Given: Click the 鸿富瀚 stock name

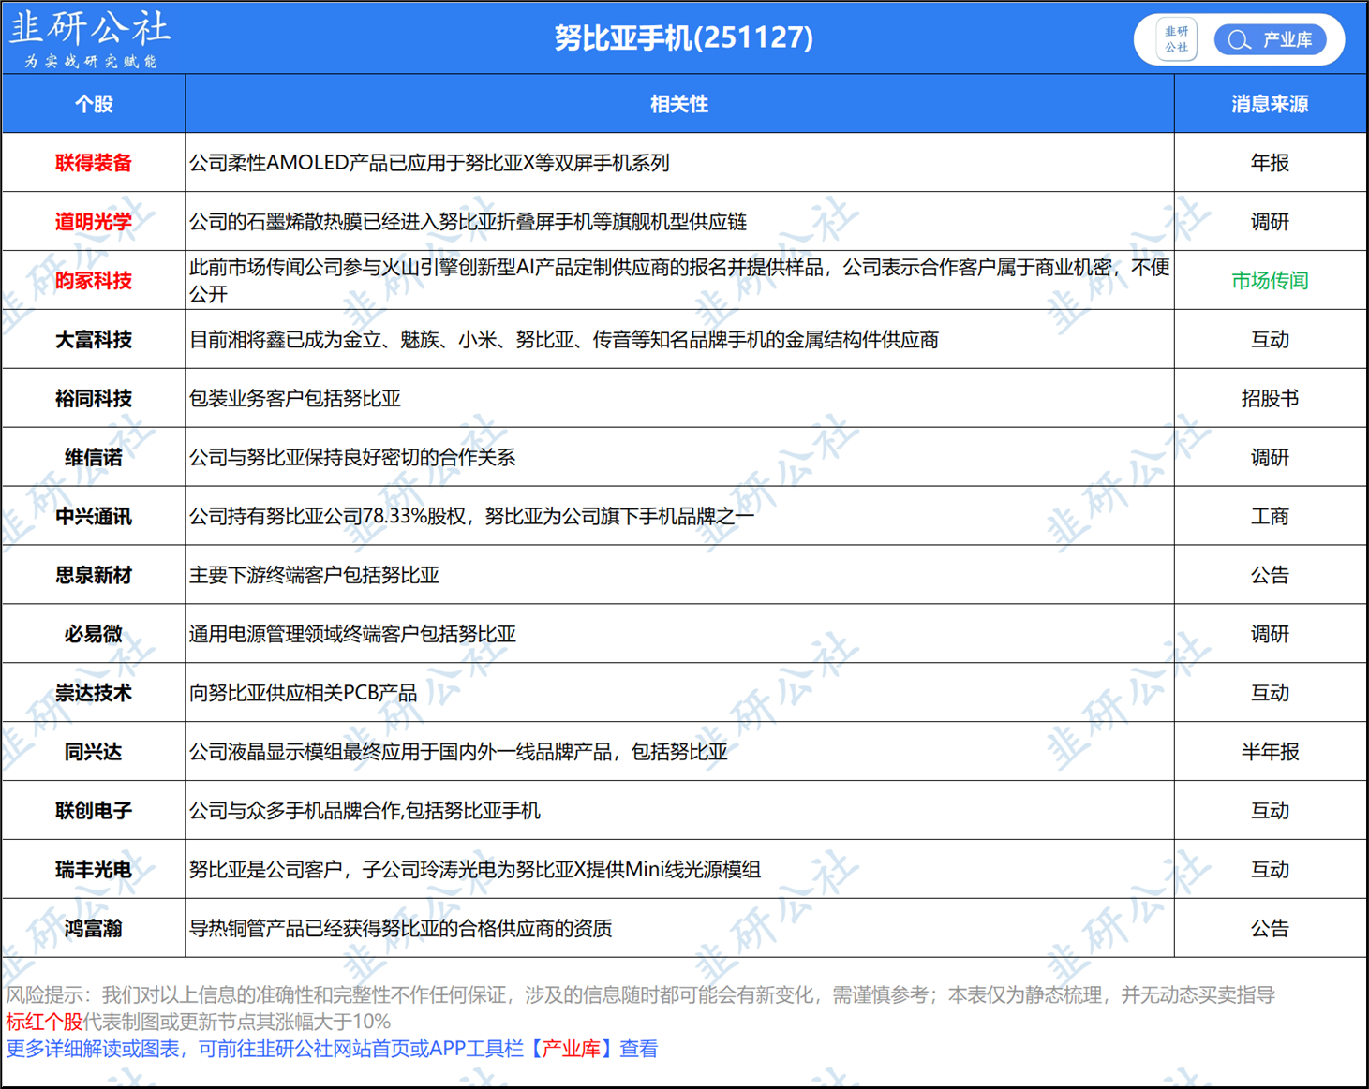Looking at the screenshot, I should click(94, 929).
